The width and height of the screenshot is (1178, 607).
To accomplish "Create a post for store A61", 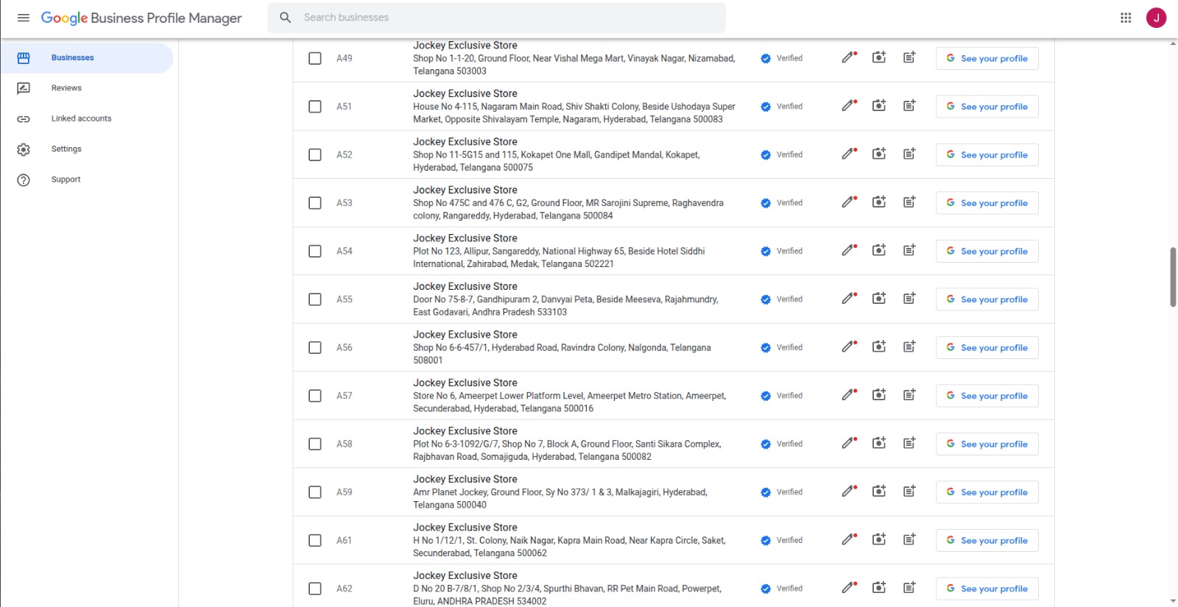I will pos(909,539).
